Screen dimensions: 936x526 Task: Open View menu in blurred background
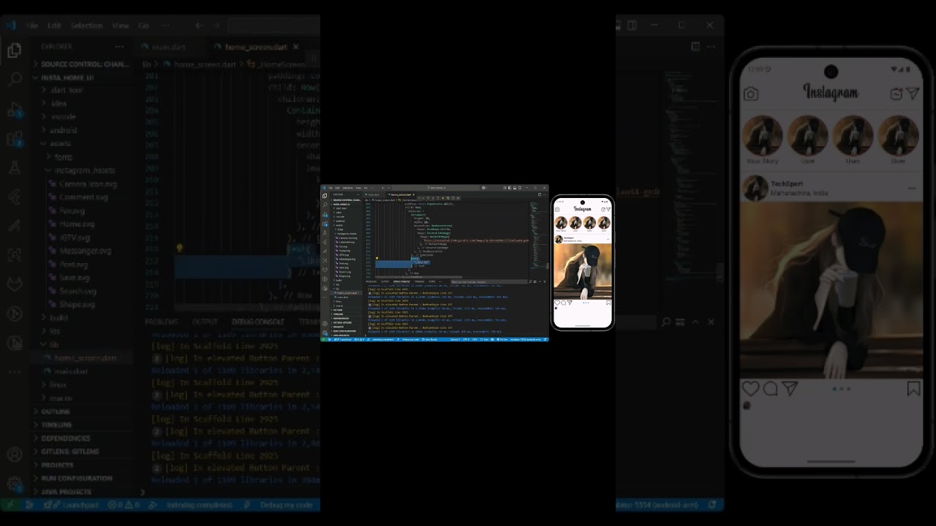pos(121,25)
